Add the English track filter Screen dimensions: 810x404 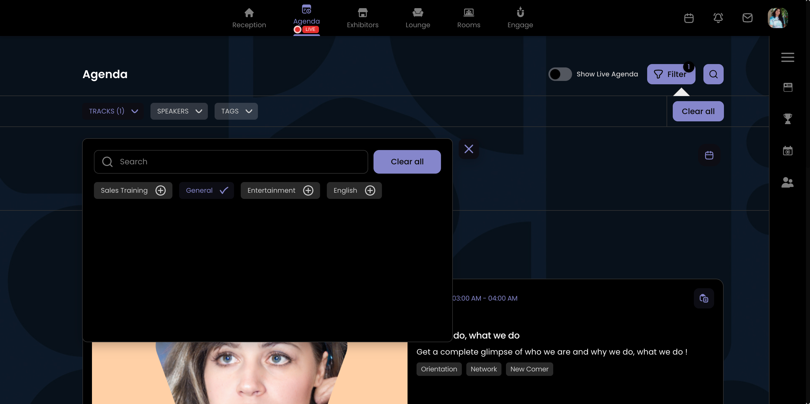[354, 190]
